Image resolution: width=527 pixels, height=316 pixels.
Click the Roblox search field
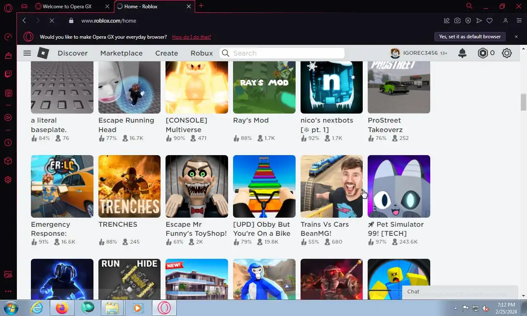(282, 53)
